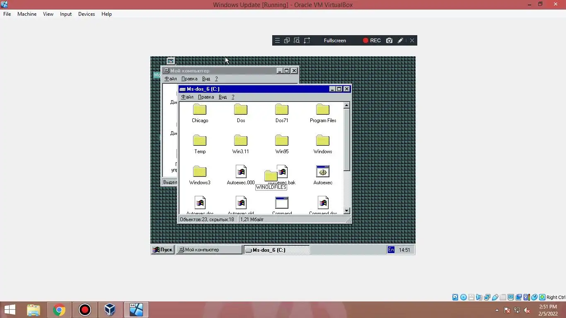566x318 pixels.
Task: Click the VirtualBox display status icon
Action: pos(510,297)
